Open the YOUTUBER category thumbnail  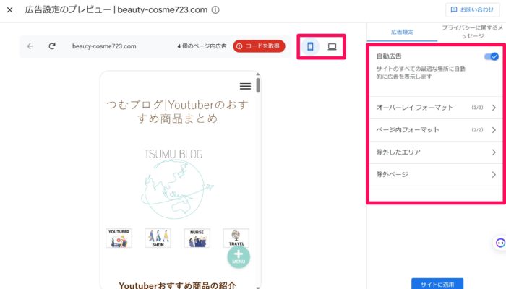tap(119, 238)
